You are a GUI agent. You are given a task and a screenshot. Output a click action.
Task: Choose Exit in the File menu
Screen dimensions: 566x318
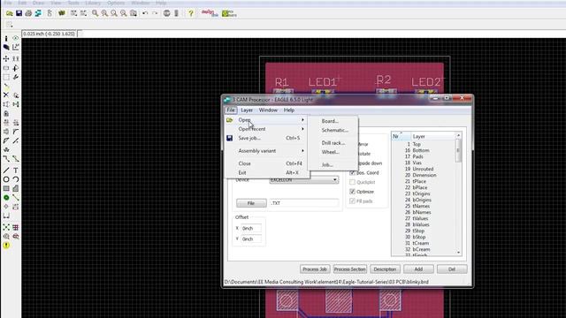[x=267, y=173]
